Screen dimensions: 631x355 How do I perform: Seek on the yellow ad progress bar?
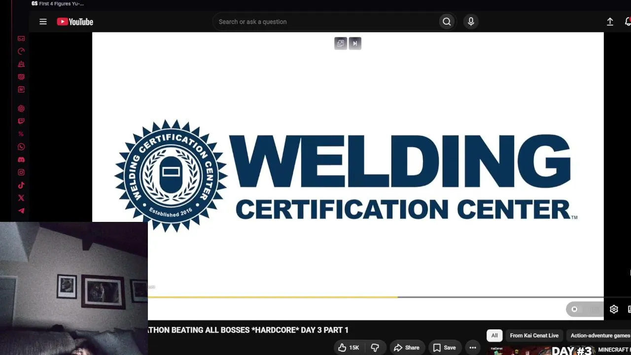(x=273, y=297)
